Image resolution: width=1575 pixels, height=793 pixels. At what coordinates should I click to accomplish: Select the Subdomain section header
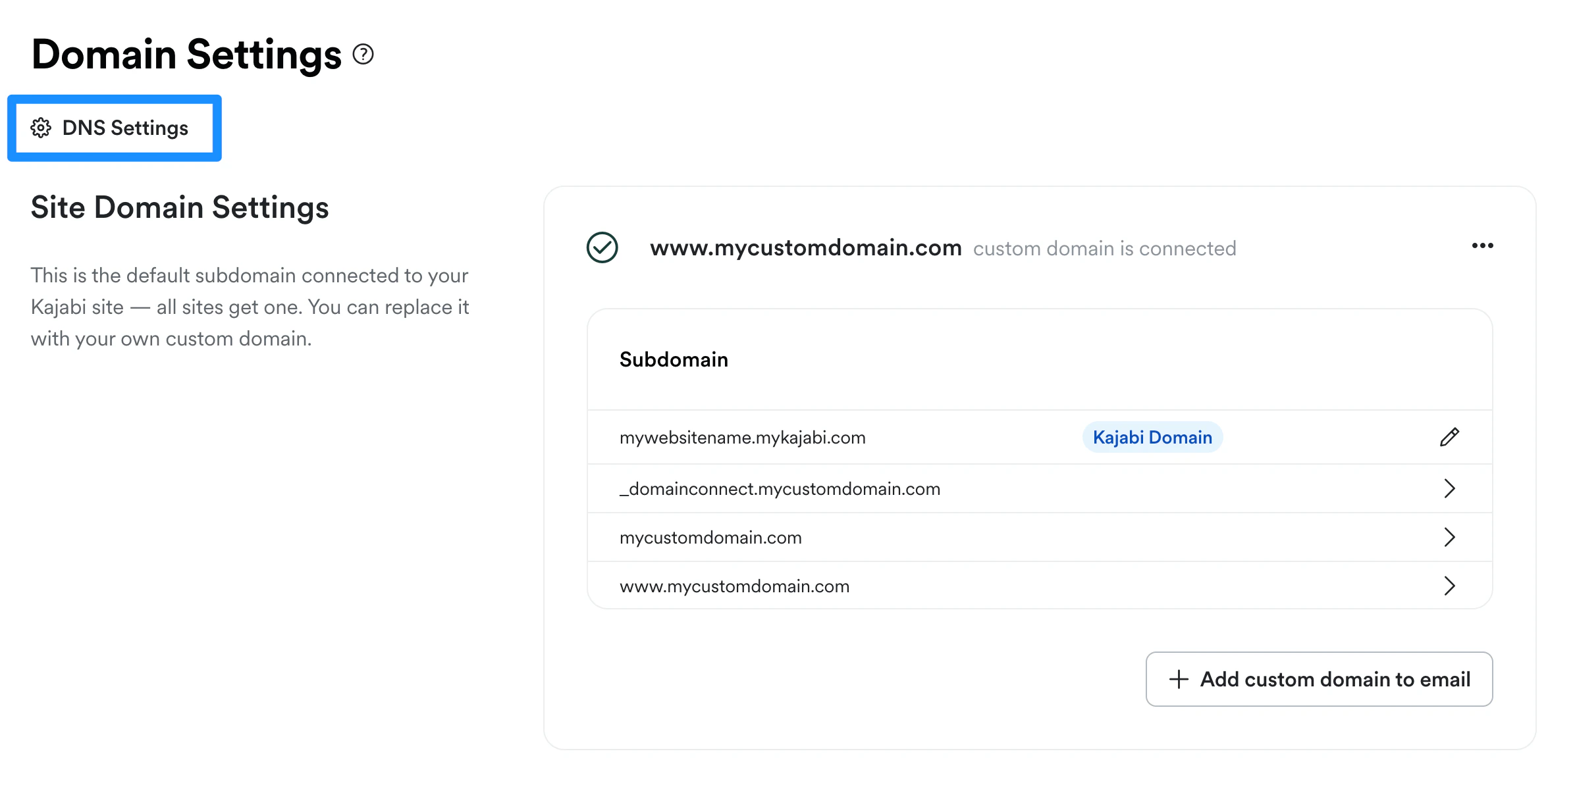click(674, 359)
